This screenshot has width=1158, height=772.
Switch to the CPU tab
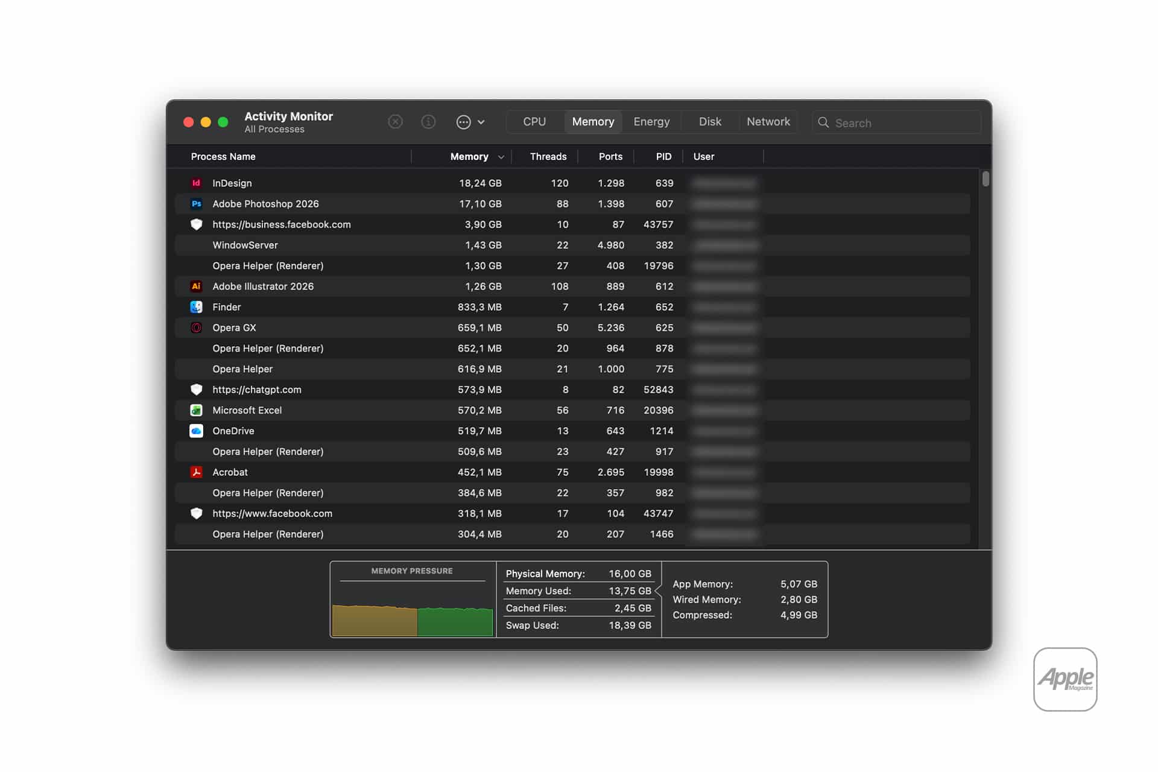pyautogui.click(x=534, y=122)
